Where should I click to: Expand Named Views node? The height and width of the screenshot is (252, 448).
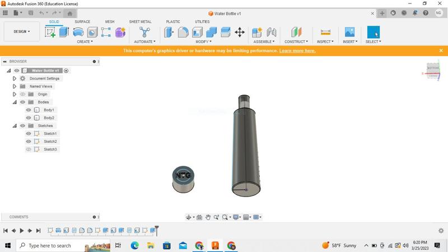tap(15, 86)
